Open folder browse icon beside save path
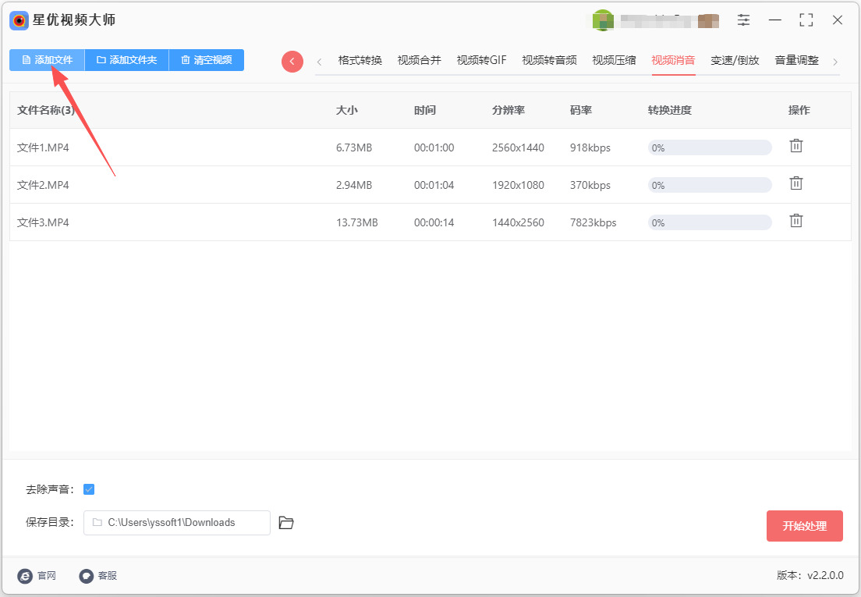Image resolution: width=861 pixels, height=597 pixels. (x=286, y=523)
